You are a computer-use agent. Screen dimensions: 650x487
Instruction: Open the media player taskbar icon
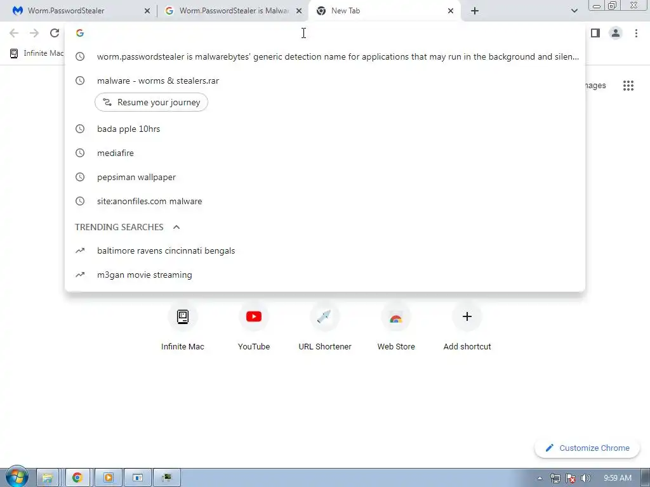(x=108, y=477)
